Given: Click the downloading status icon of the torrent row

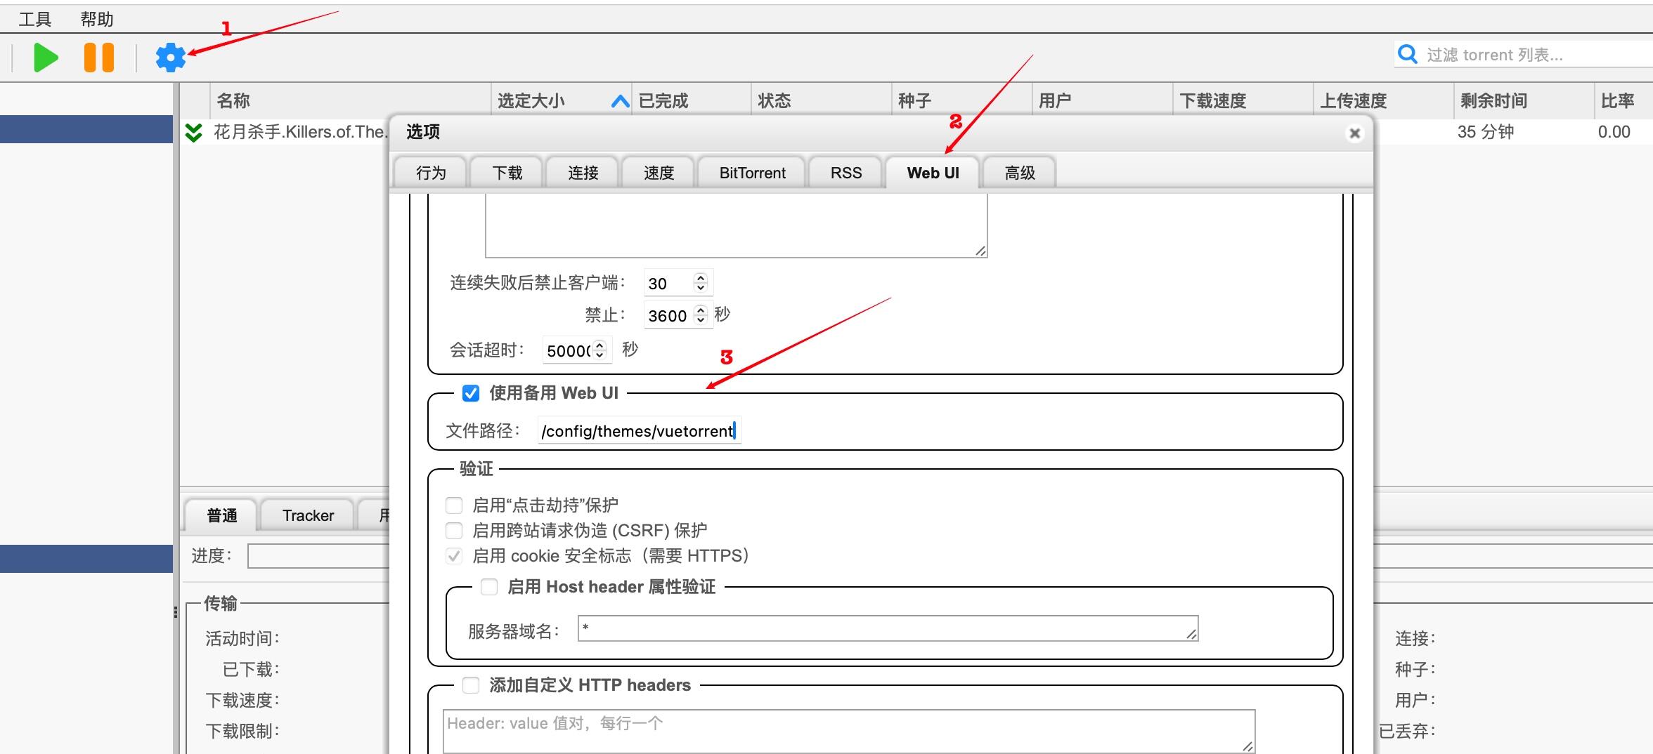Looking at the screenshot, I should point(193,132).
